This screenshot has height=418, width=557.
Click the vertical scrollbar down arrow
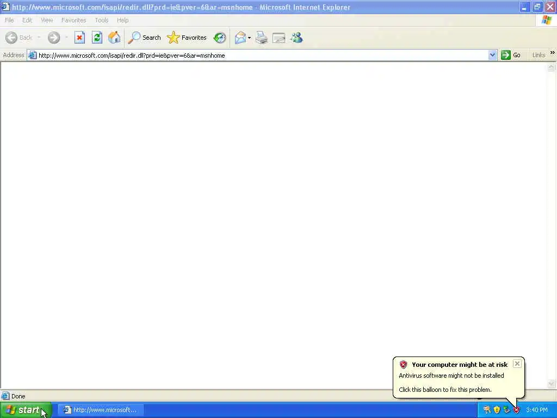click(x=552, y=384)
